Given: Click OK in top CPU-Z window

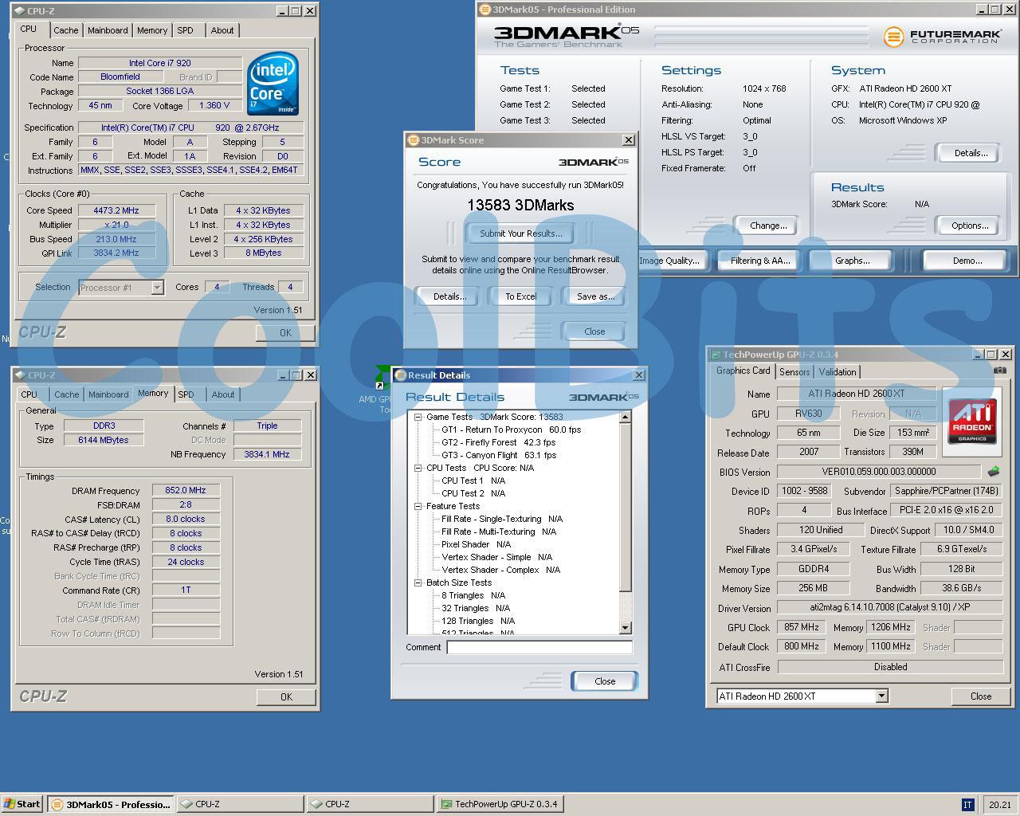Looking at the screenshot, I should point(285,333).
